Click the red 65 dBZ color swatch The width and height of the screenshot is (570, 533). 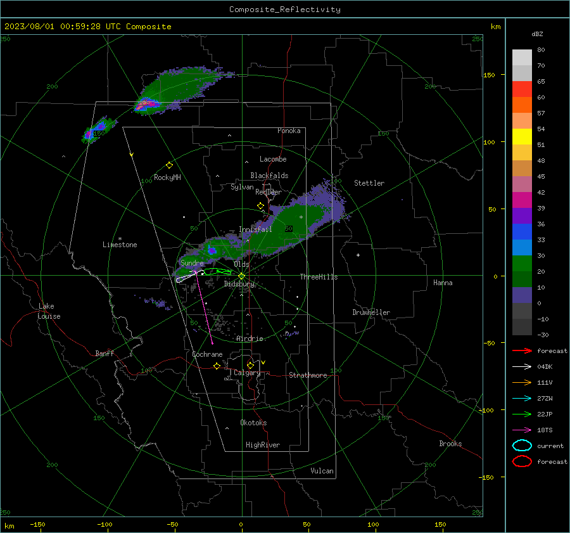point(522,89)
